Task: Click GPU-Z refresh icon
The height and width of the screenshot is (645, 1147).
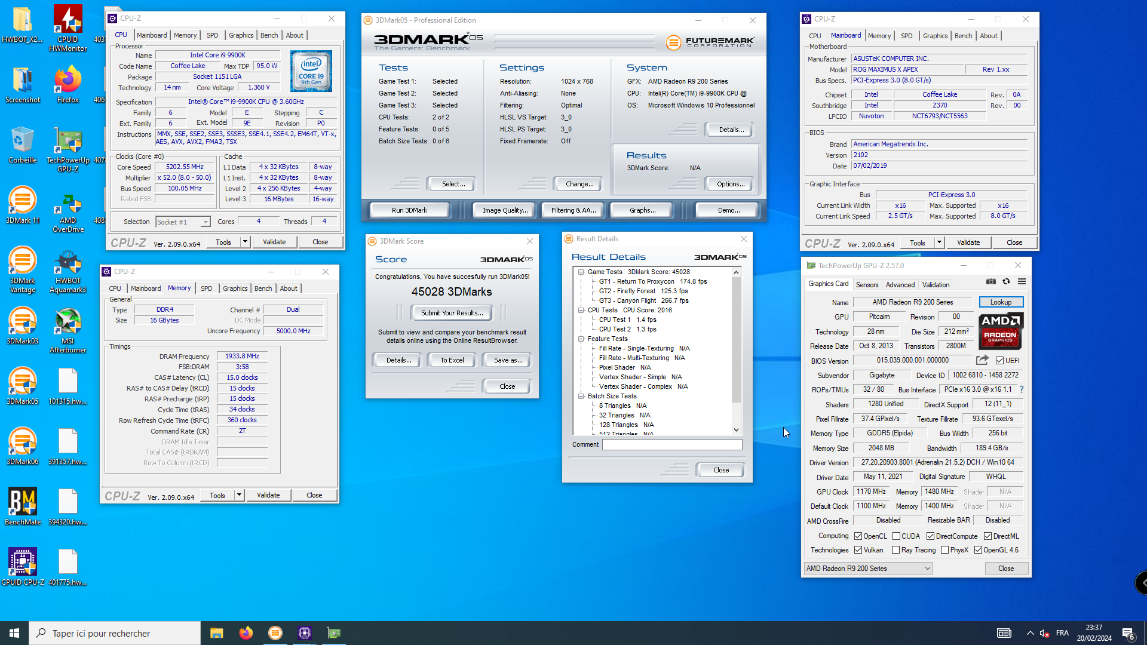Action: [1006, 281]
